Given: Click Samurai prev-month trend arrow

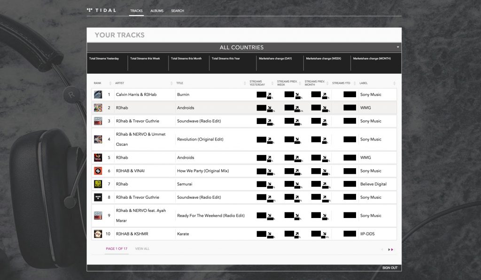Looking at the screenshot, I should pyautogui.click(x=325, y=184).
